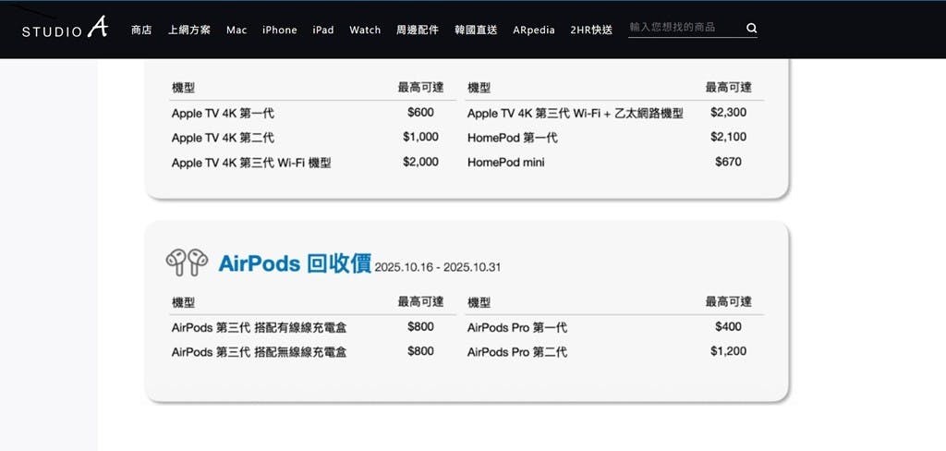
Task: Select iPhone in the navigation bar
Action: click(280, 30)
